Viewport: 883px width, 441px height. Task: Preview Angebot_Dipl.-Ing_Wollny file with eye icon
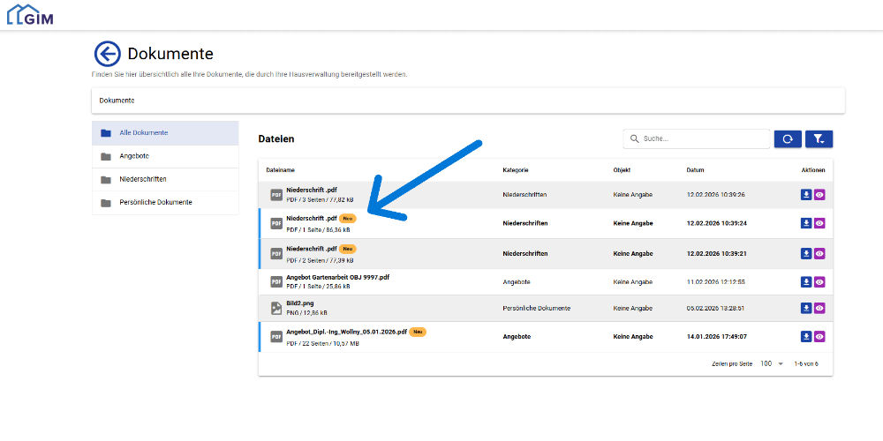pos(819,336)
